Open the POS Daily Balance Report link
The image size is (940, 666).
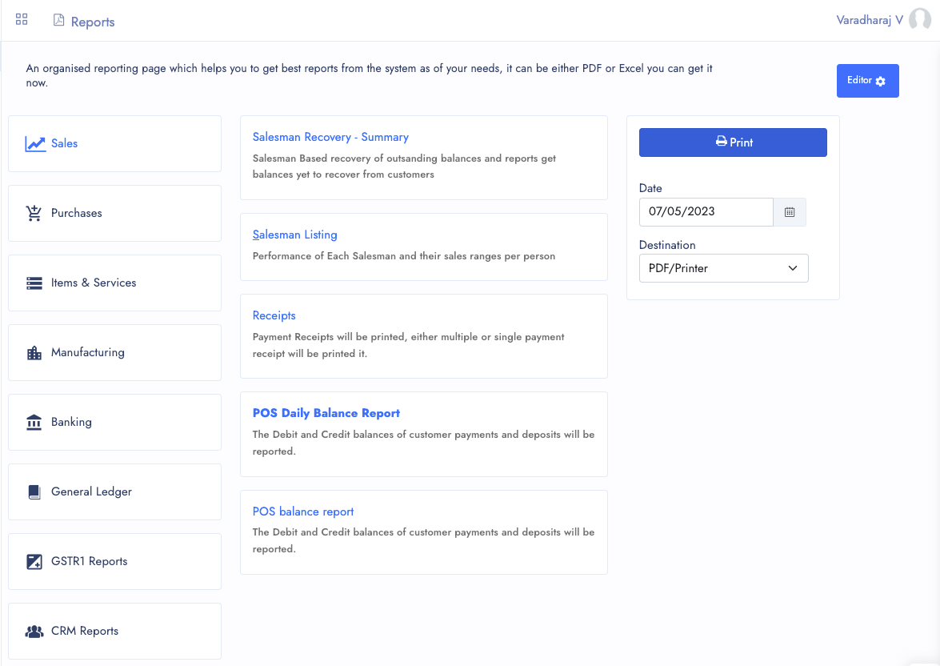click(x=326, y=413)
